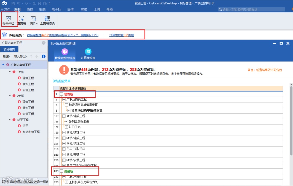Select 建筑工程 under 1#楼
This screenshot has width=293, height=186.
click(28, 78)
